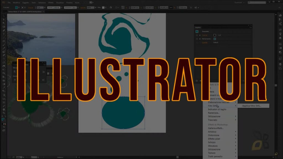283x159 pixels.
Task: Select the Line Segment tool
Action: click(x=4, y=38)
